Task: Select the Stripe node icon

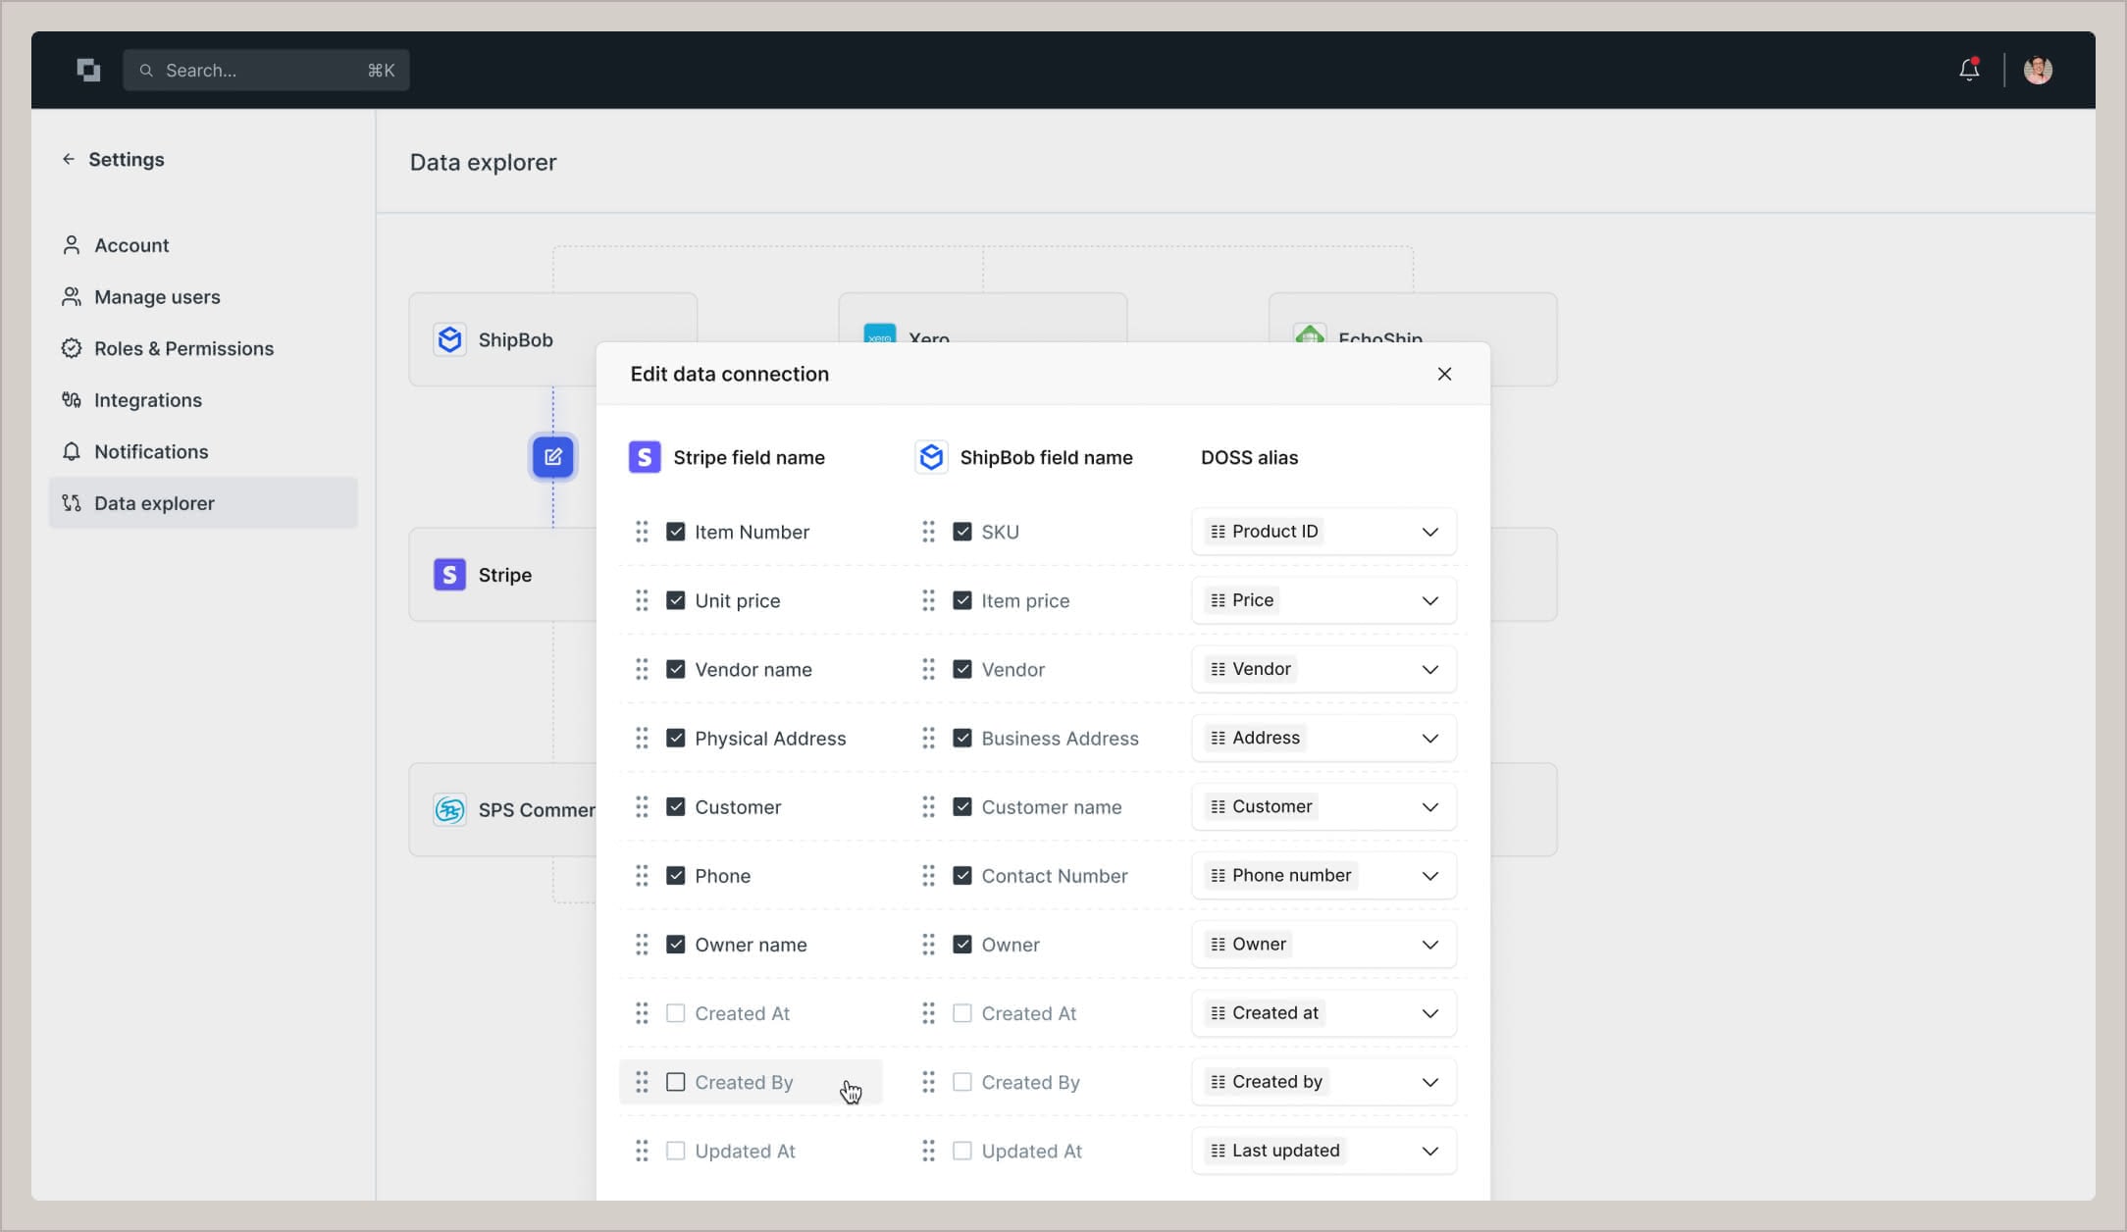Action: point(450,575)
